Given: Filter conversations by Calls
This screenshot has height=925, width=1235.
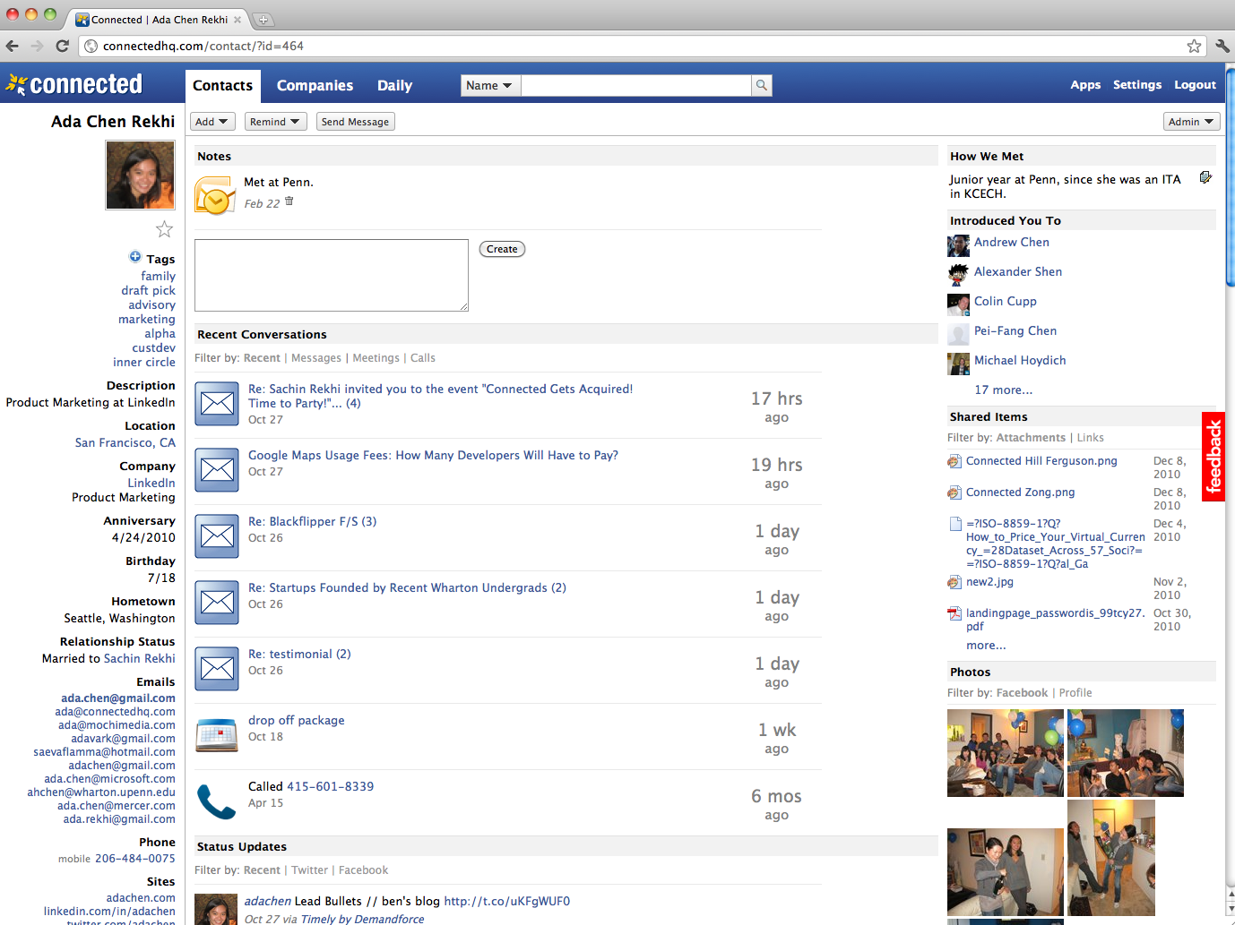Looking at the screenshot, I should coord(423,358).
